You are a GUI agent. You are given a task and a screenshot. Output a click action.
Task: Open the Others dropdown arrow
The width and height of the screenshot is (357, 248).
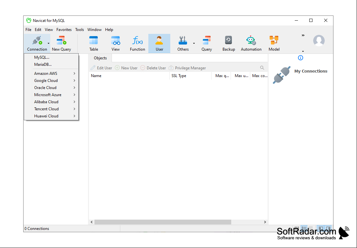[x=194, y=43]
